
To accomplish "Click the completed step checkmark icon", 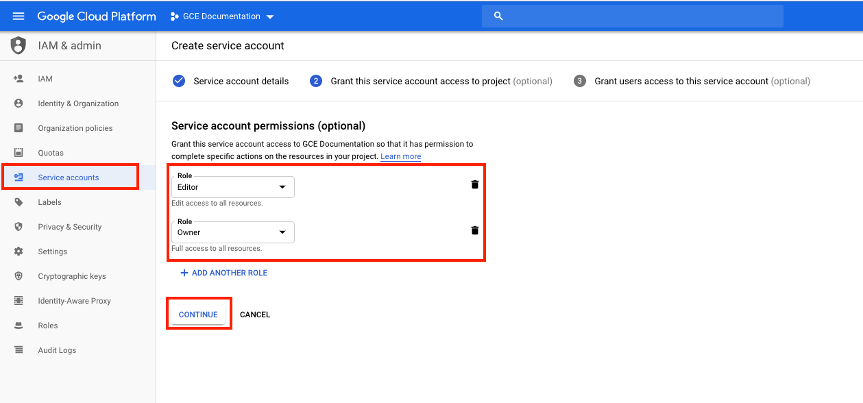I will tap(179, 81).
